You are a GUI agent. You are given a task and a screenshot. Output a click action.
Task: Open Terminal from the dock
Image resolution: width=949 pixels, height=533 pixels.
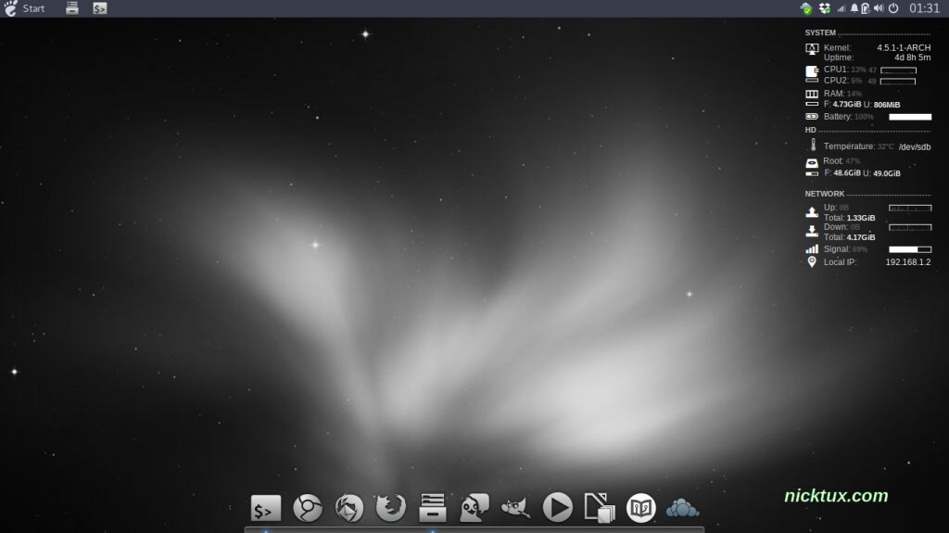click(x=265, y=508)
